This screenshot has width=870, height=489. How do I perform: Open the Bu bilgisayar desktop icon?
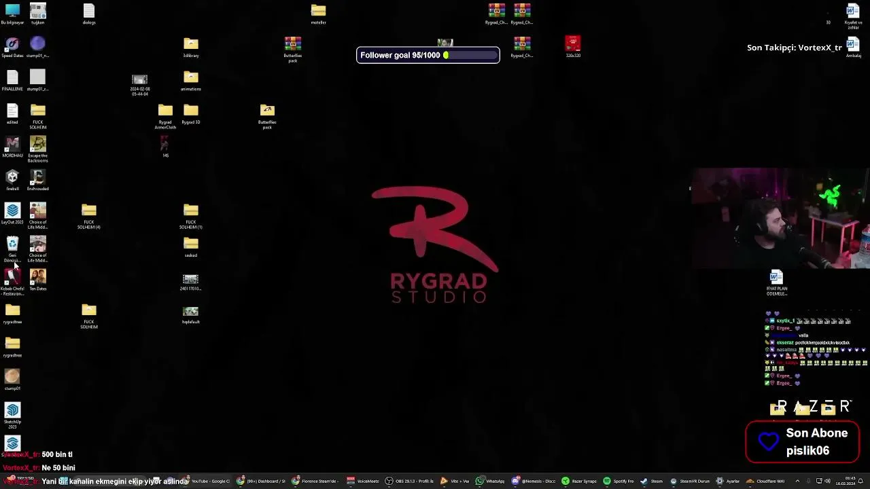point(12,14)
